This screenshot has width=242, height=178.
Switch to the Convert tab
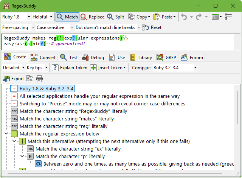coord(43,58)
